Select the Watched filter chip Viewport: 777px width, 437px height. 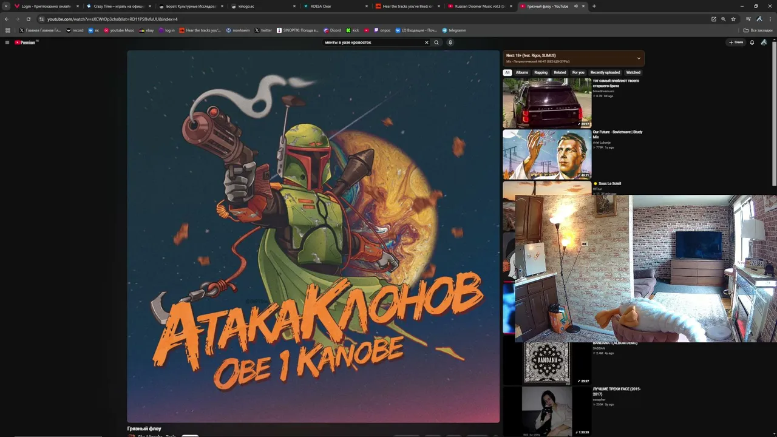[x=633, y=73]
